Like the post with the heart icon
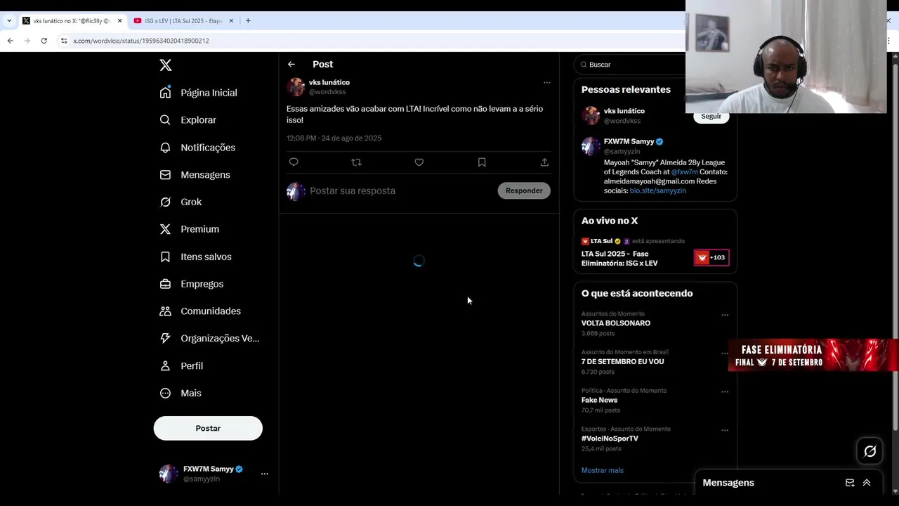 419,162
